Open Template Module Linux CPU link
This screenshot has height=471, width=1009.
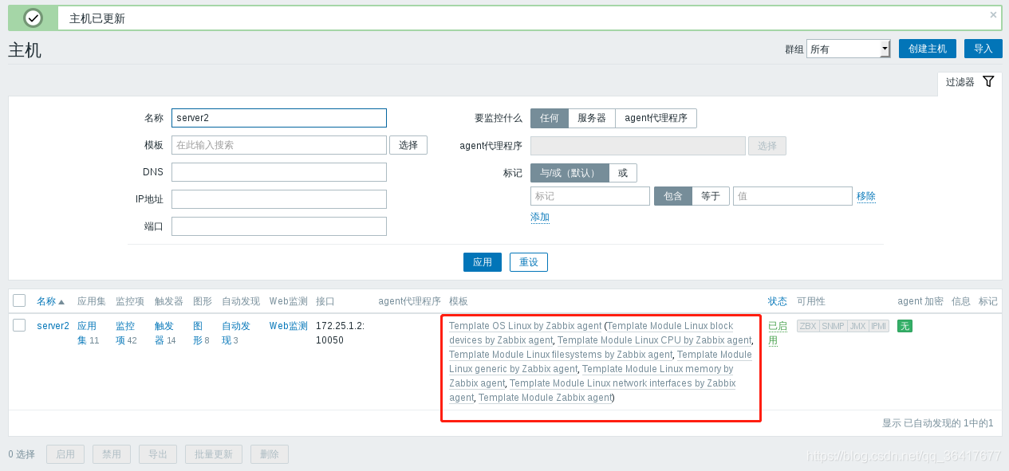(x=654, y=340)
